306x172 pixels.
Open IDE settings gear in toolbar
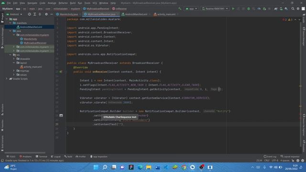click(x=298, y=9)
